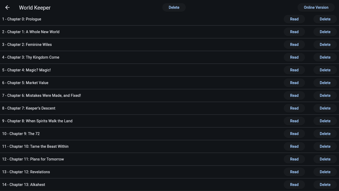339x191 pixels.
Task: Click the back arrow icon
Action: [7, 7]
